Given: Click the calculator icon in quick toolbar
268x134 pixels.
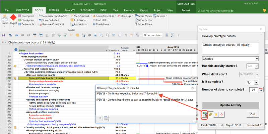Looking at the screenshot, I should (x=166, y=35).
